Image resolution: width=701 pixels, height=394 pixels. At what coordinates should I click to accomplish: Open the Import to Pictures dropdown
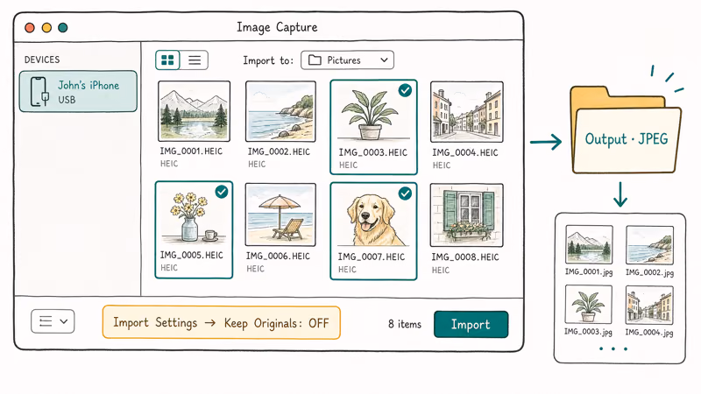tap(347, 60)
